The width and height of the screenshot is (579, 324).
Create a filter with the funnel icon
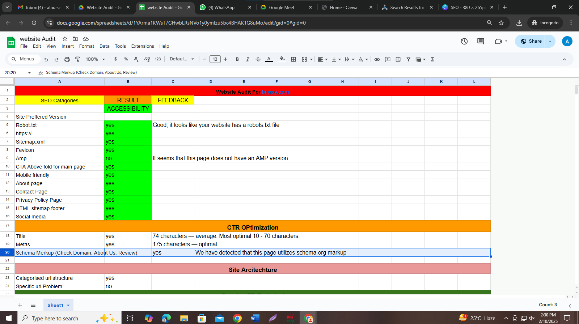point(408,59)
